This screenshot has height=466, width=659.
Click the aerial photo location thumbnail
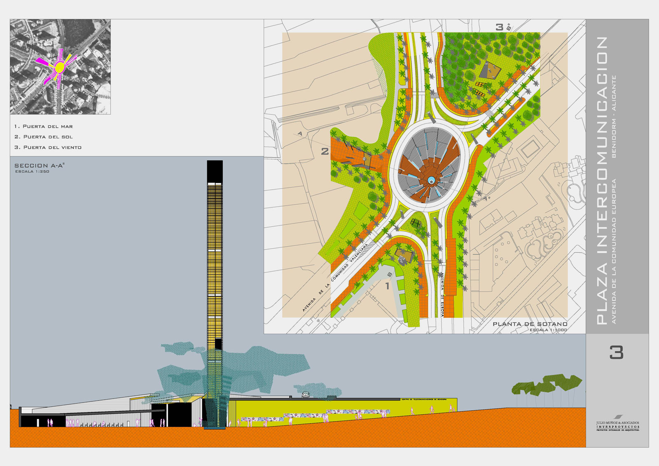60,67
